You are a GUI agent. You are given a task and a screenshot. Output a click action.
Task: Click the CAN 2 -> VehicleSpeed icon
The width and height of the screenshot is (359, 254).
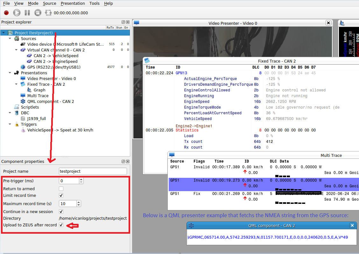click(29, 56)
